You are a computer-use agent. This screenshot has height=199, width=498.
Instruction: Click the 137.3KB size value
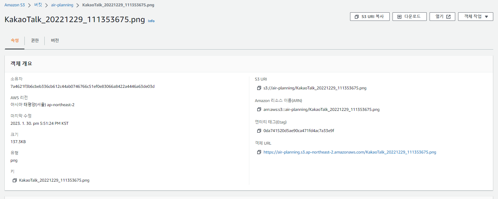[x=18, y=142]
